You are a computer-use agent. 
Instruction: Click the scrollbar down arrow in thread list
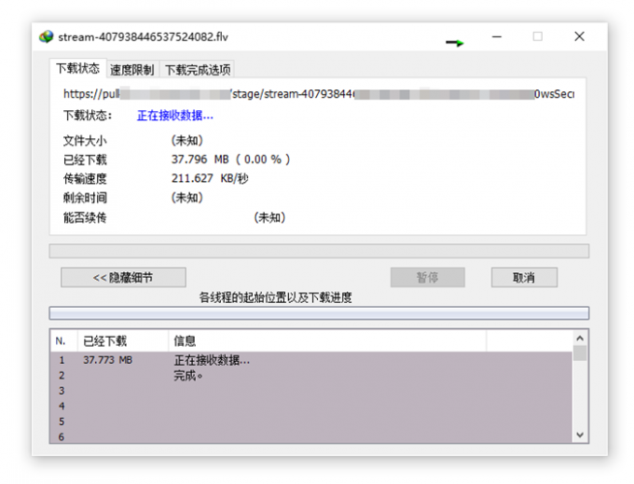point(580,435)
